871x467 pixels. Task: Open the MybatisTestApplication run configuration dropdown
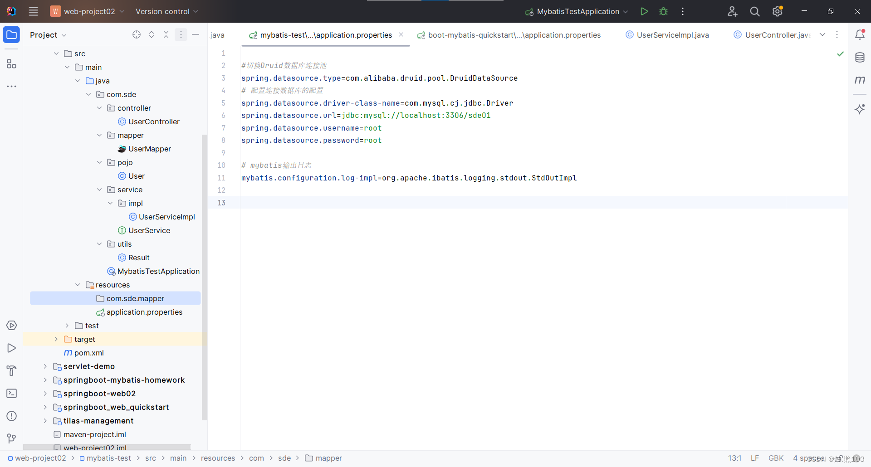(576, 11)
